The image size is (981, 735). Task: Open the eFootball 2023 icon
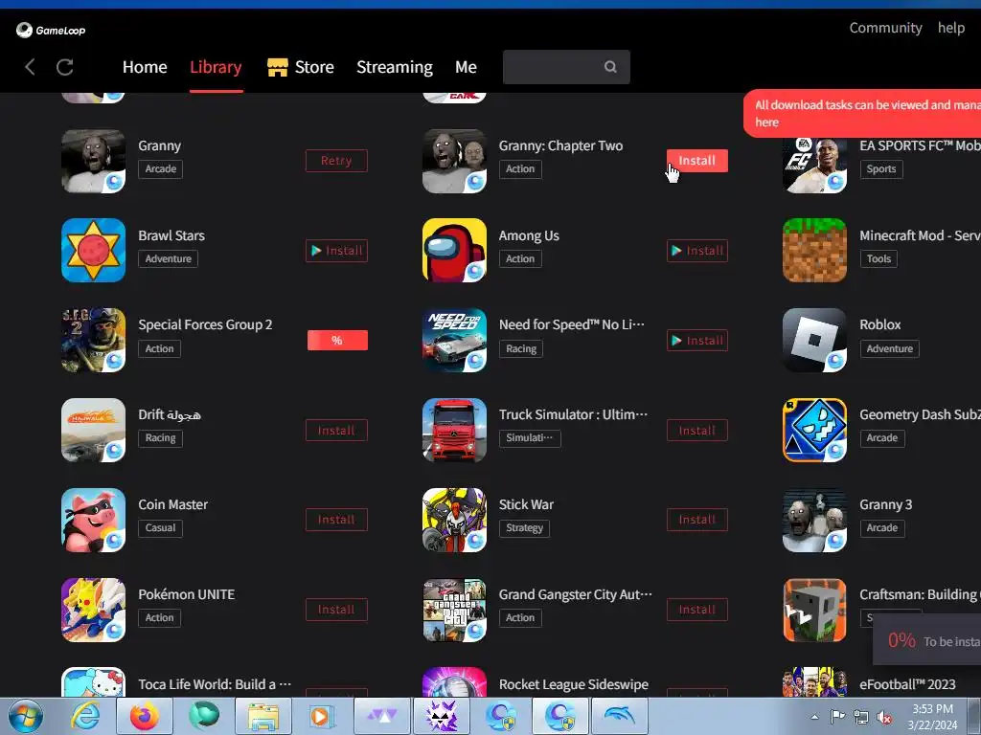[814, 682]
